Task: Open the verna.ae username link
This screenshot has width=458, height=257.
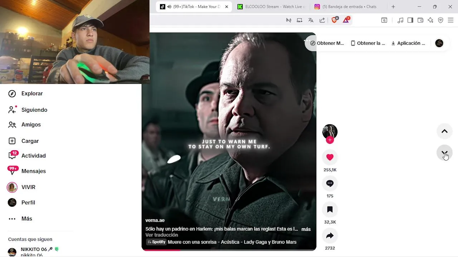Action: coord(155,220)
